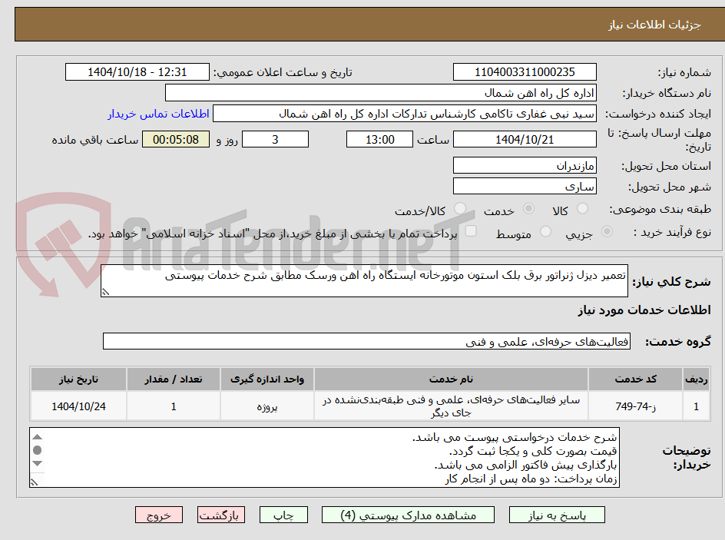
Task: Select the کالا/خدمت radio button
Action: tap(460, 208)
